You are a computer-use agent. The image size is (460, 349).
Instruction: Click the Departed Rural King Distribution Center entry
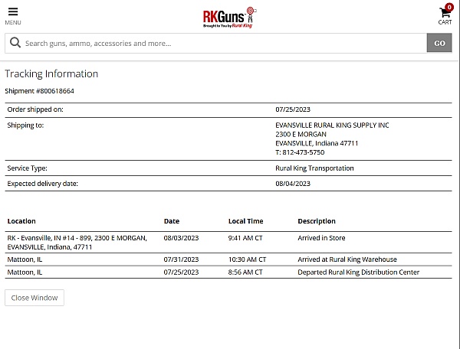tap(358, 272)
